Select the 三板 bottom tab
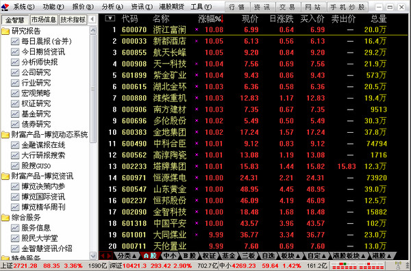 [x=248, y=255]
